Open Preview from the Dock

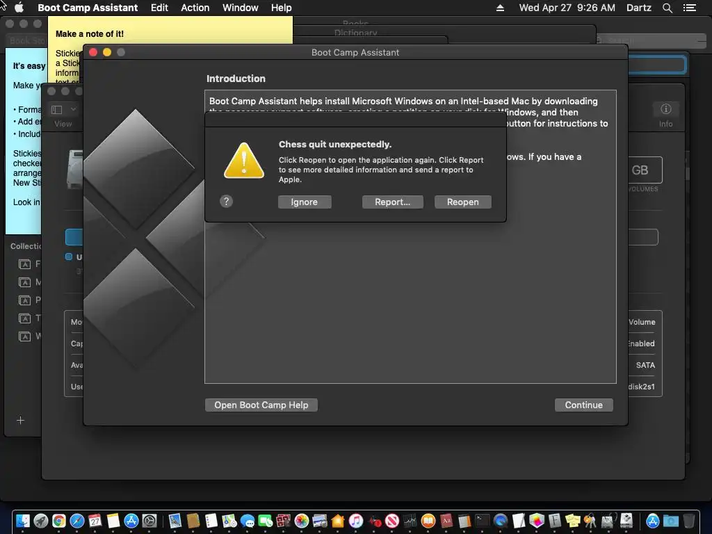(175, 520)
